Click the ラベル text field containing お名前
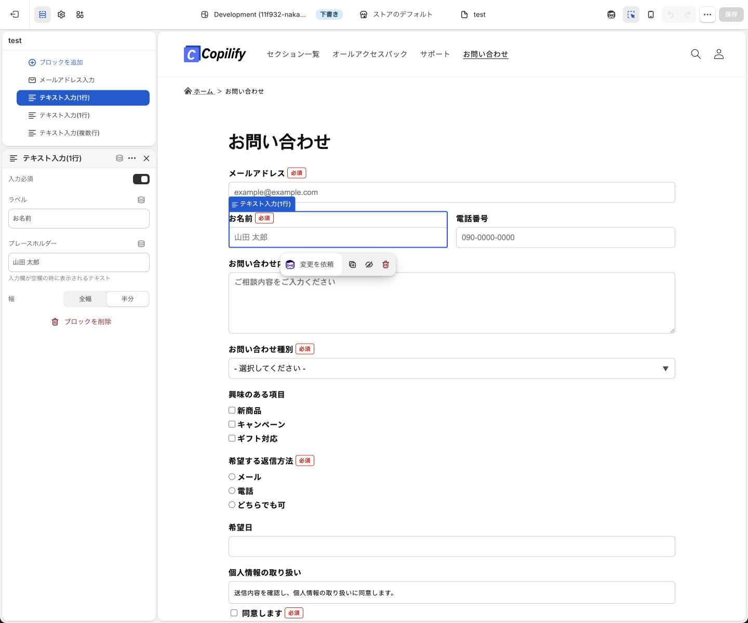Screen dimensions: 748x623 click(79, 219)
